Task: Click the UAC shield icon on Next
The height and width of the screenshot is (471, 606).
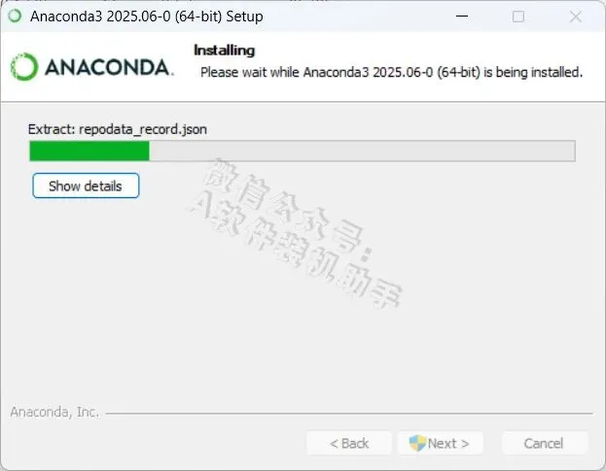Action: tap(417, 443)
